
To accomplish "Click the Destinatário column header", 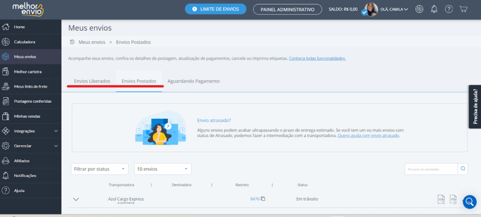I will point(182,185).
